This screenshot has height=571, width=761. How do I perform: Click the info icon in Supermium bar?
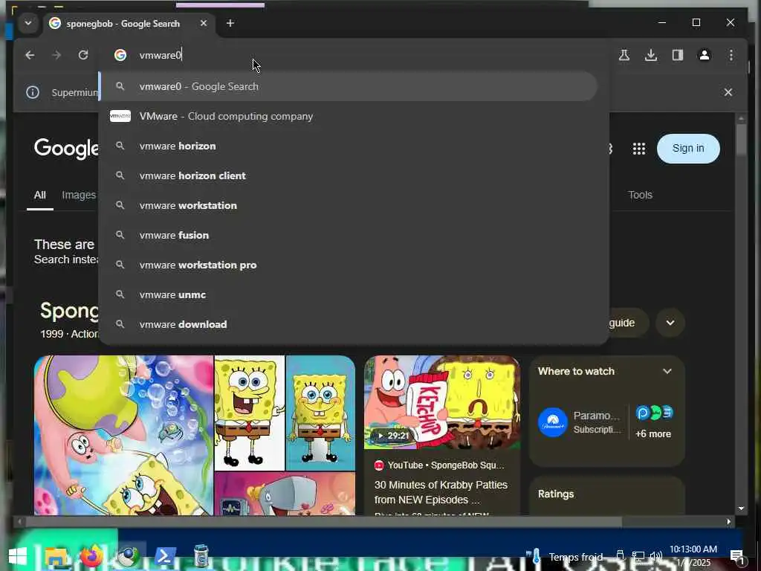click(x=33, y=91)
